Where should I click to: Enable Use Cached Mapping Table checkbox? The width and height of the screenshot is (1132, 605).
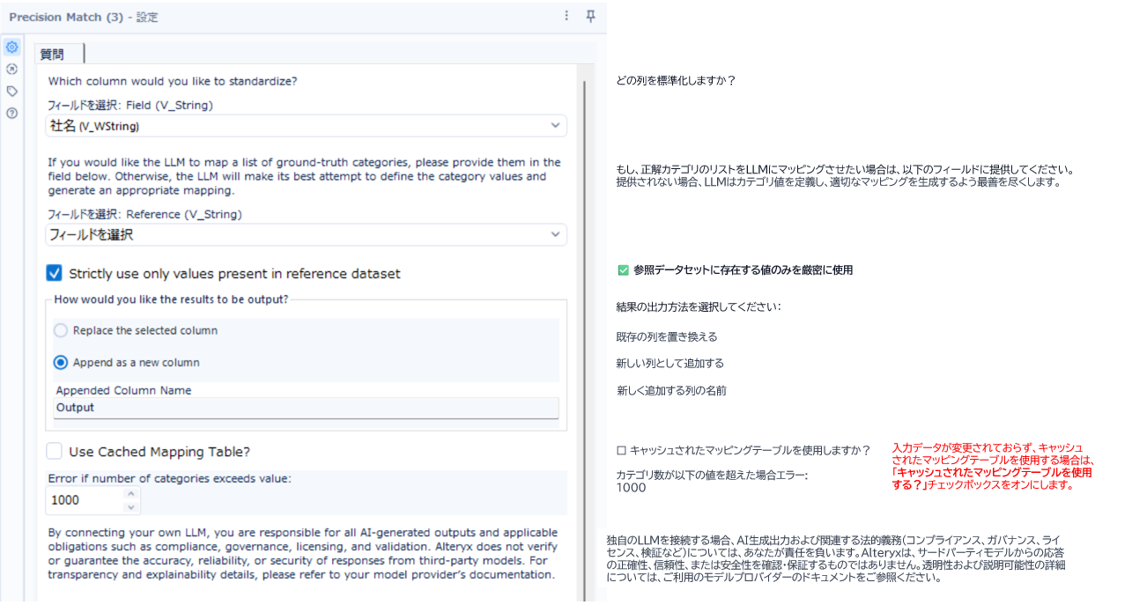54,452
